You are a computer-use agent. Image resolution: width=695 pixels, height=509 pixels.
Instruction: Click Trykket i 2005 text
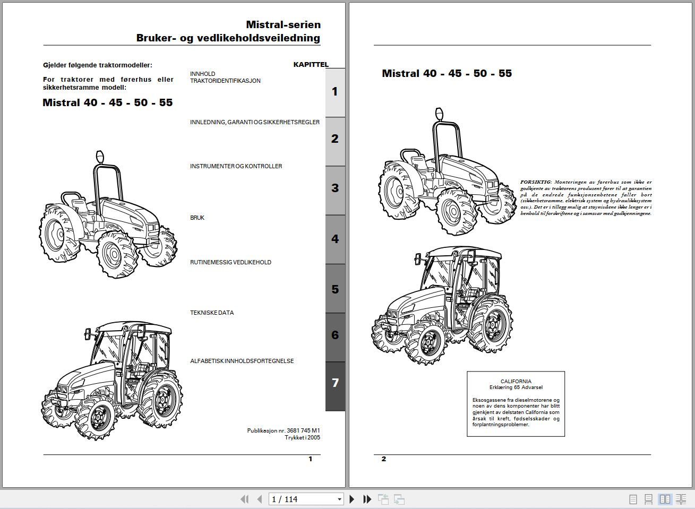[302, 438]
